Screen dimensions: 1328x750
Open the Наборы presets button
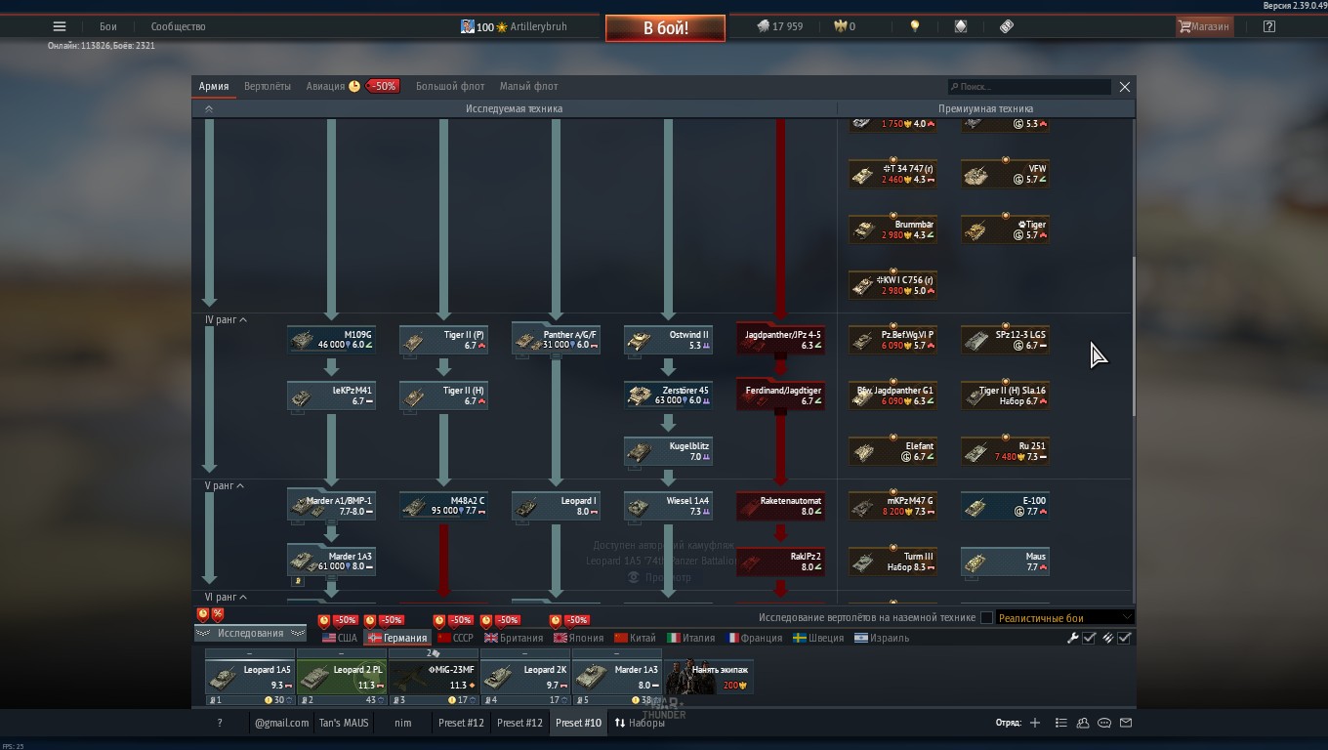click(640, 723)
